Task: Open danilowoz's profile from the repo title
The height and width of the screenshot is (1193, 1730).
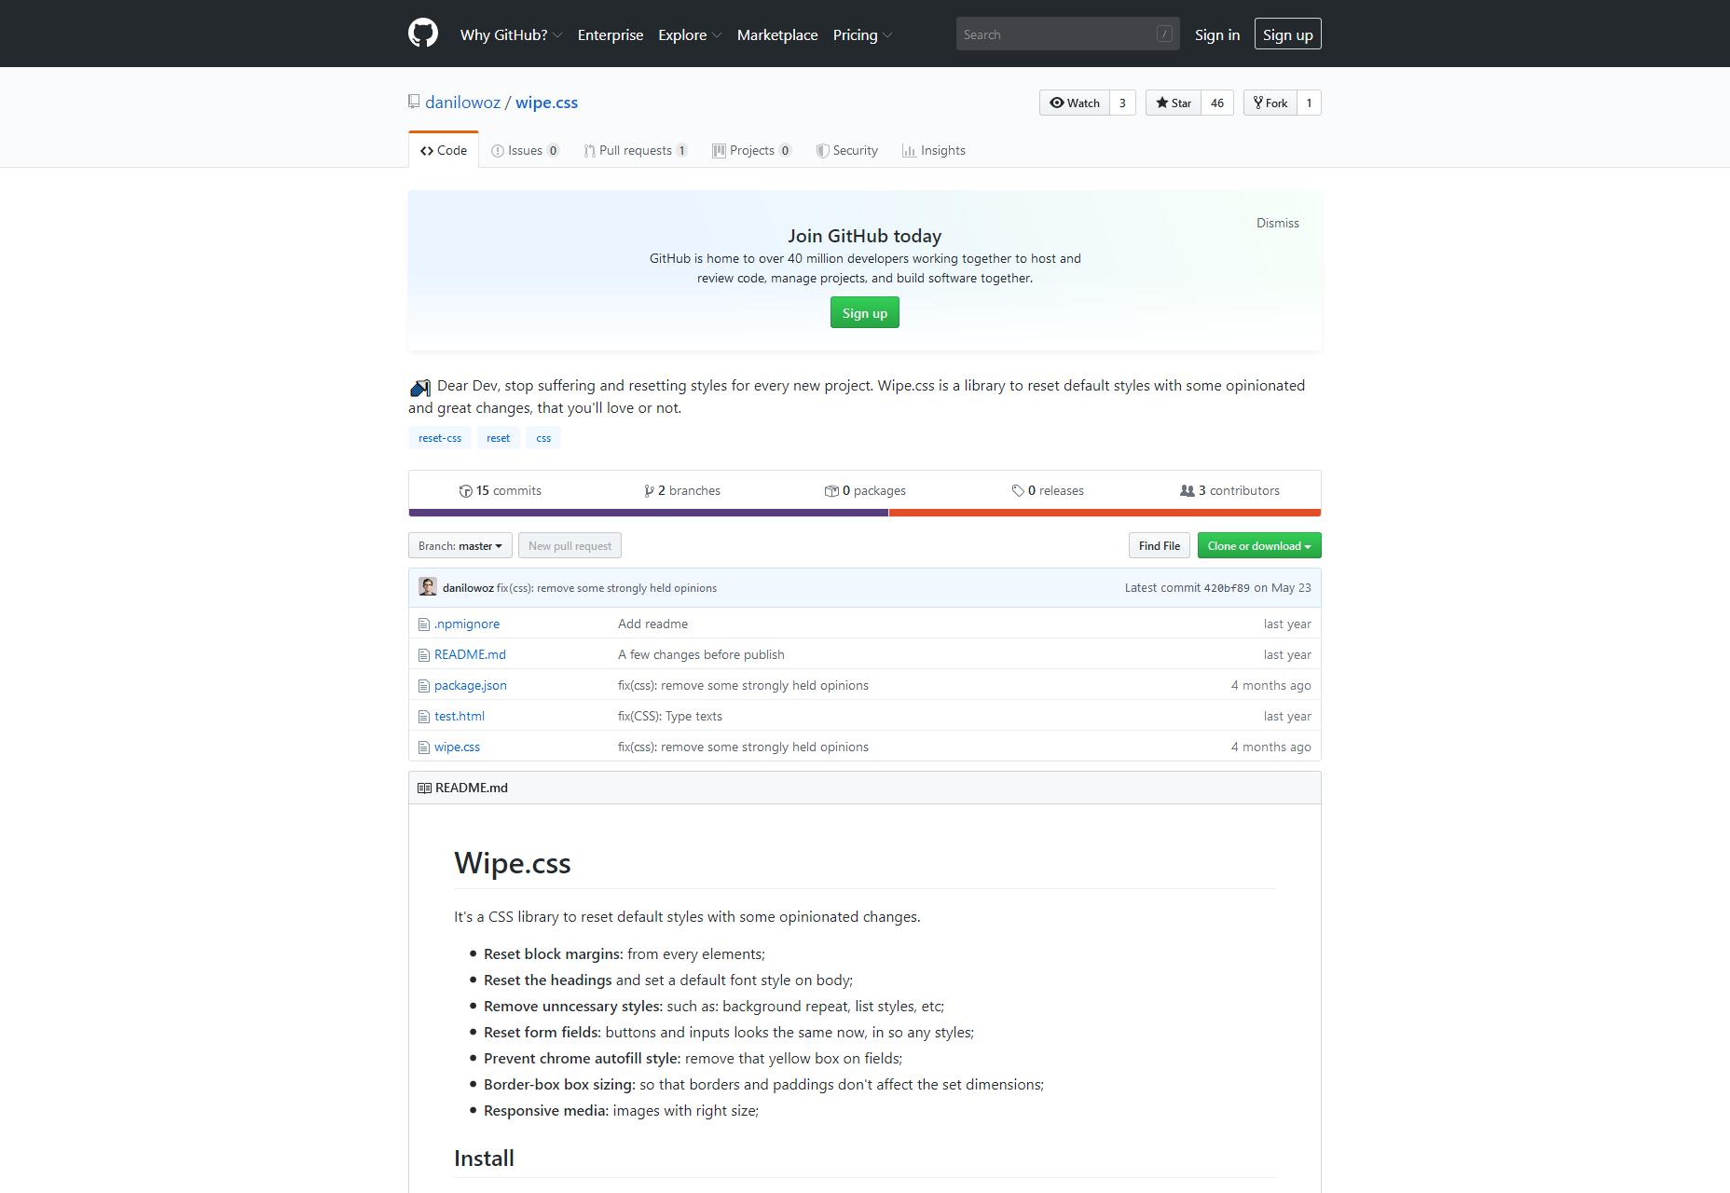Action: click(x=462, y=103)
